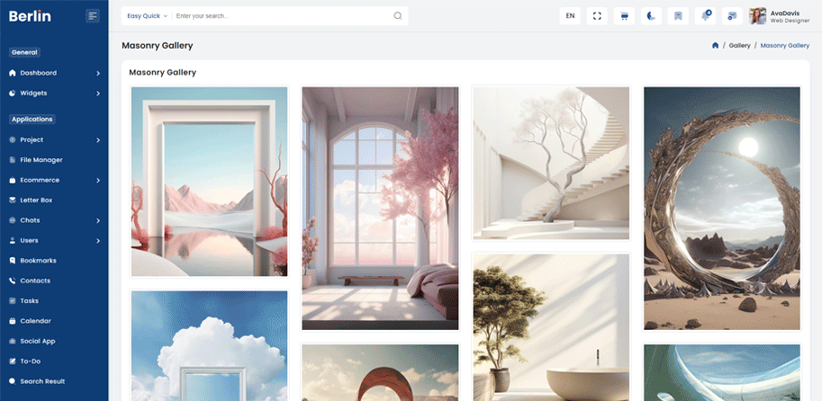Click Ecommerce bag icon

point(13,180)
